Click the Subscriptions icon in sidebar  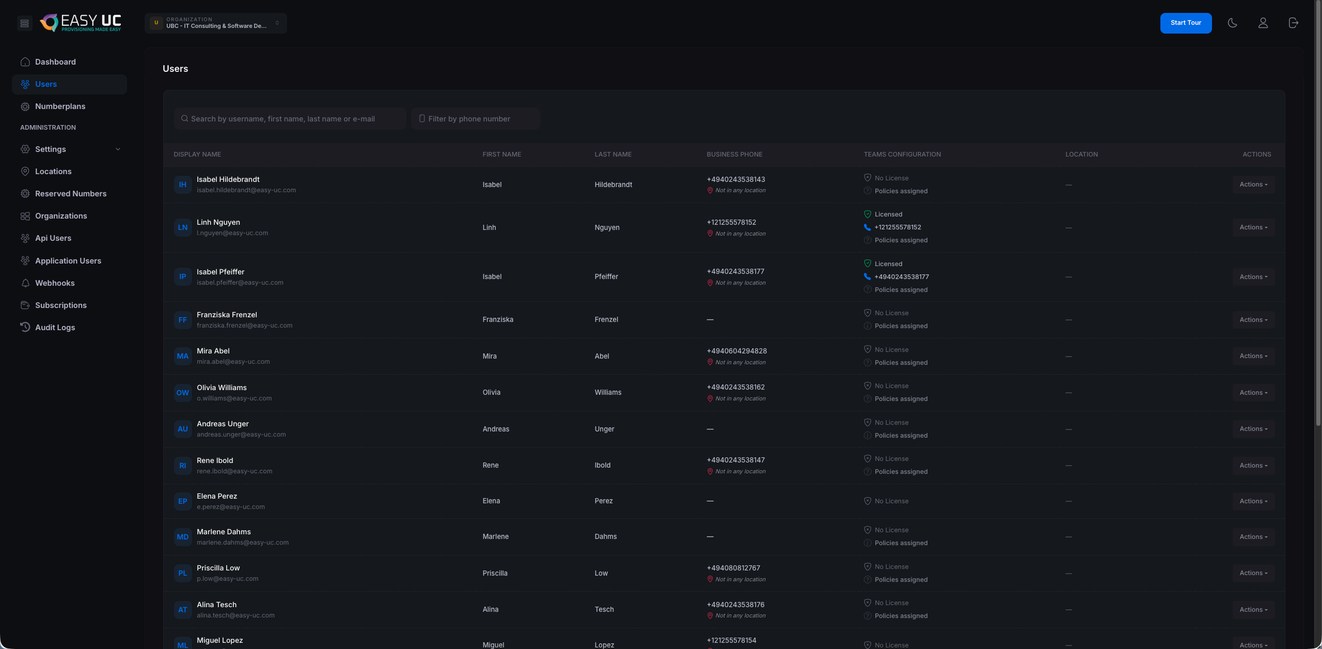coord(25,305)
